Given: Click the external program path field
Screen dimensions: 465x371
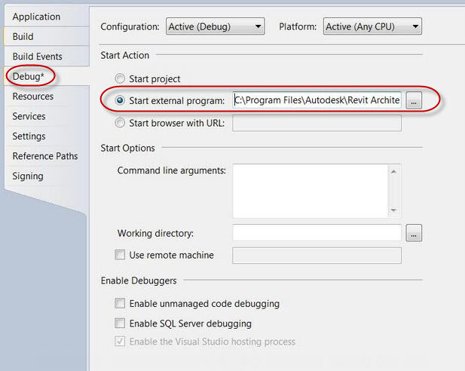Looking at the screenshot, I should pyautogui.click(x=317, y=100).
